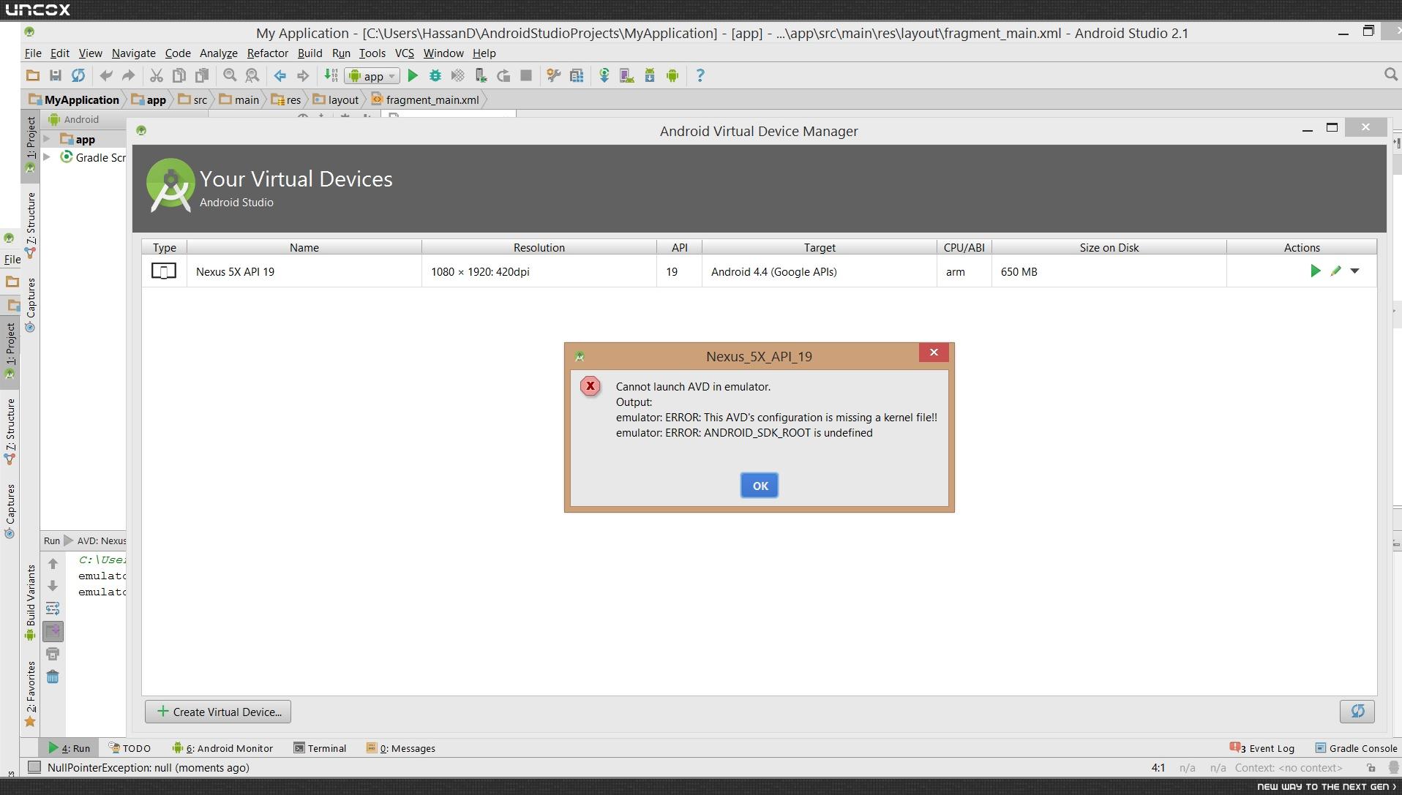Click the Undo arrow in toolbar
Image resolution: width=1402 pixels, height=795 pixels.
(x=106, y=75)
